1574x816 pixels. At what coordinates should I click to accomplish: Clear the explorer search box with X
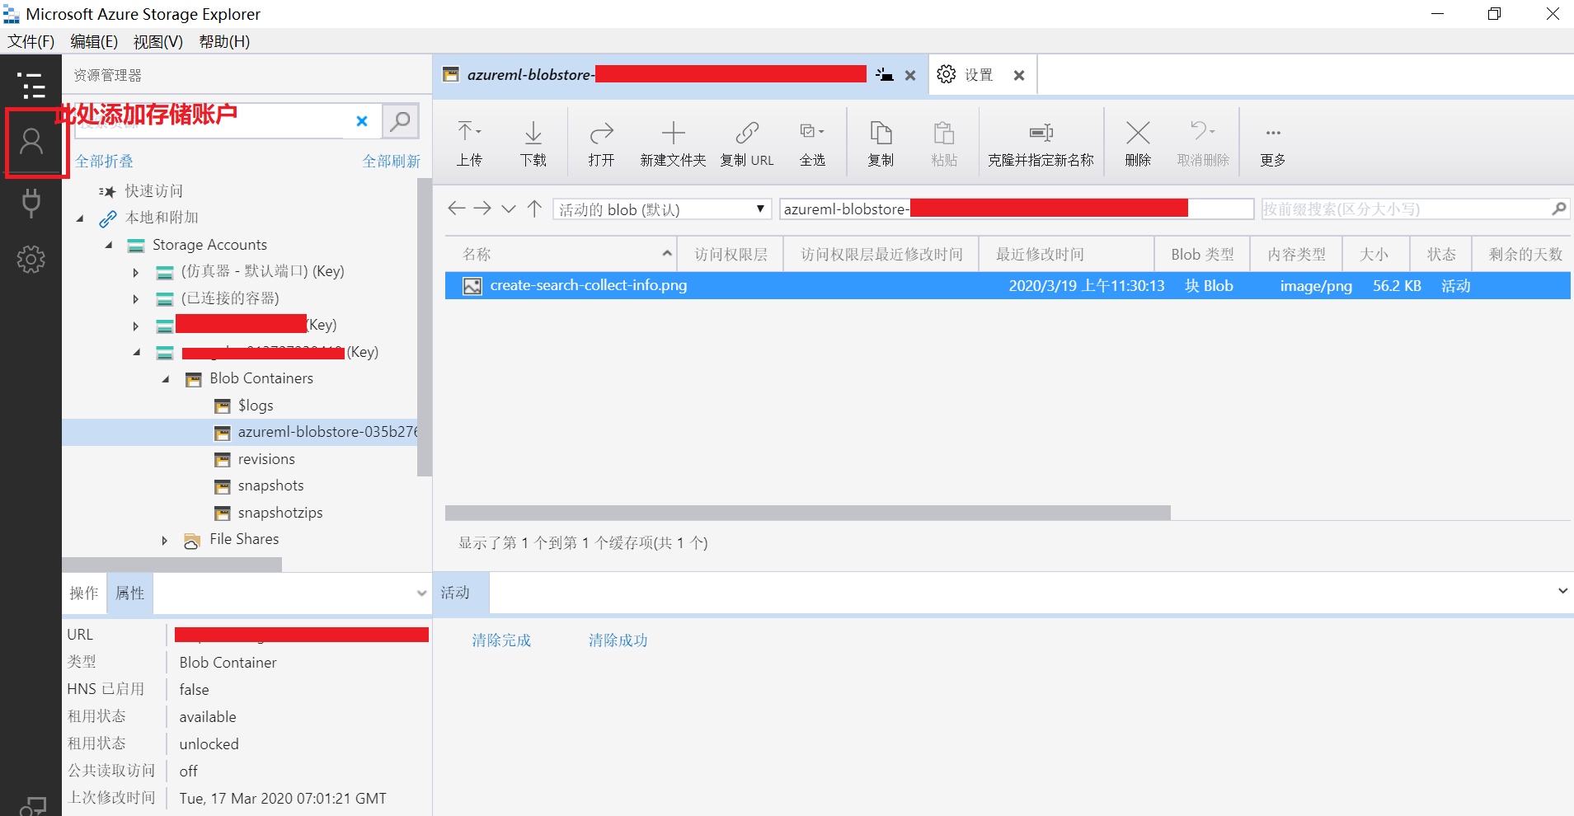(361, 121)
